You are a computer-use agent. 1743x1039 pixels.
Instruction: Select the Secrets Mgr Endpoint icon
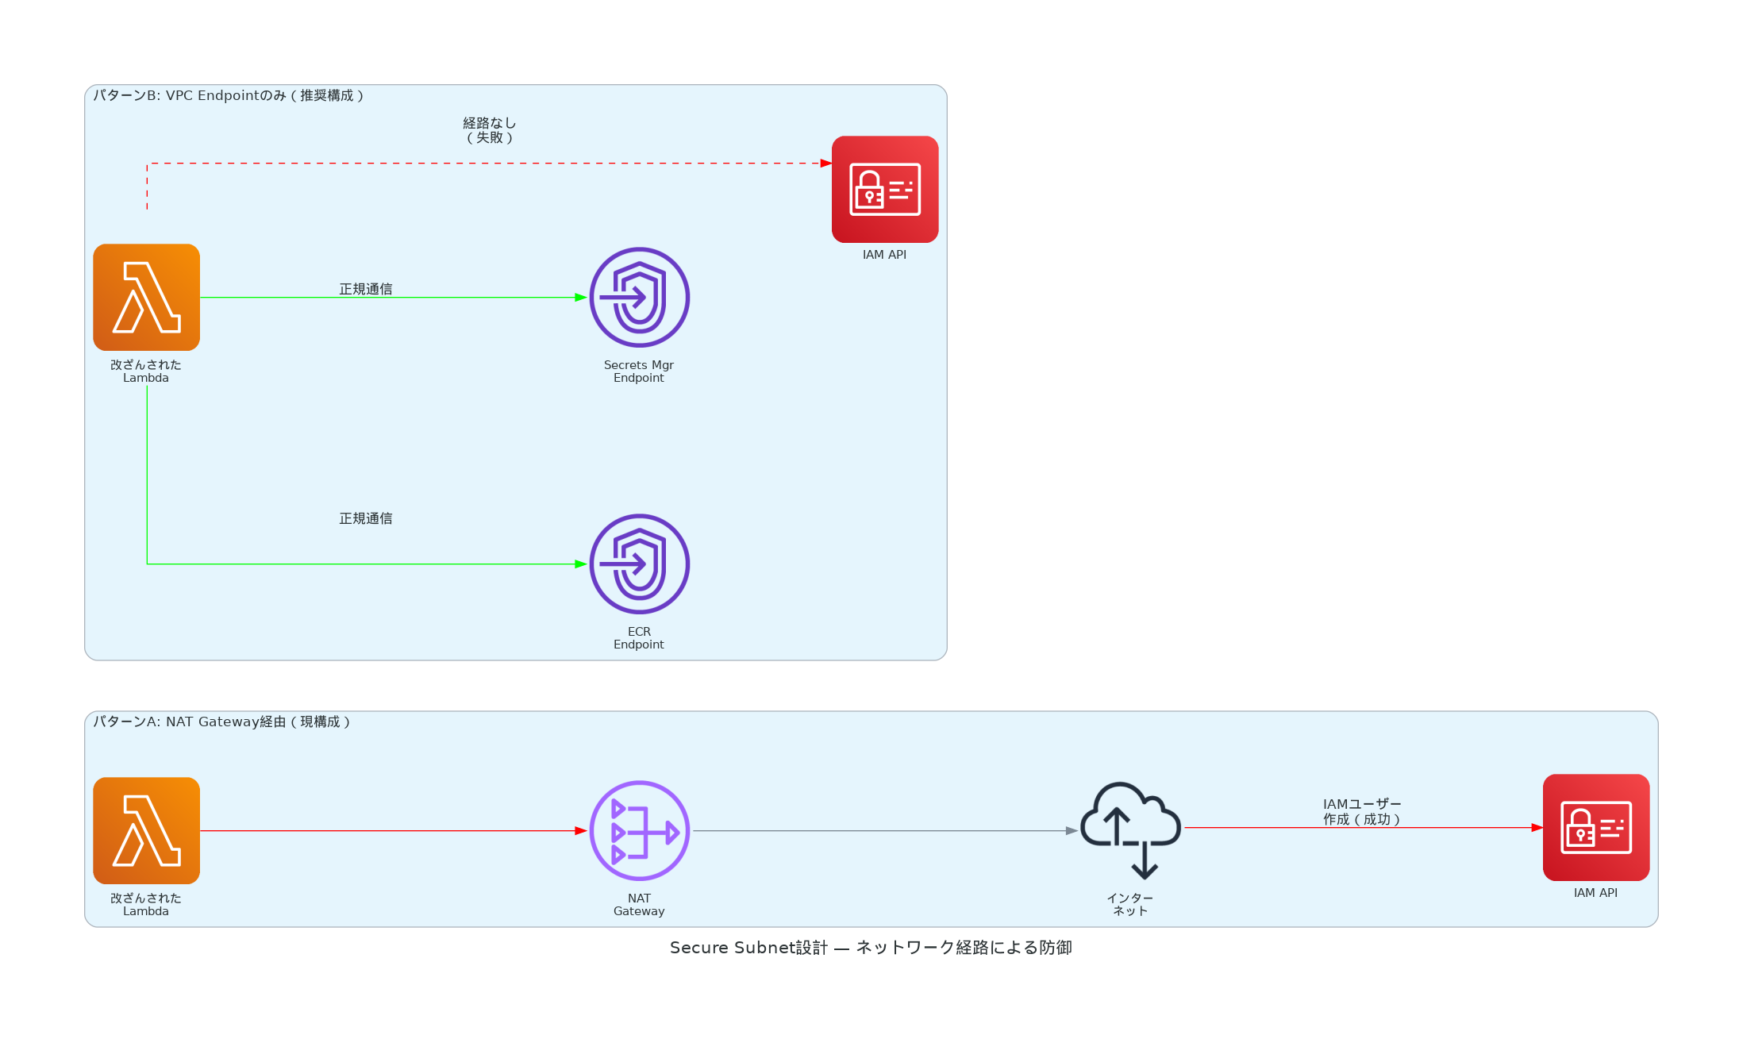click(639, 297)
